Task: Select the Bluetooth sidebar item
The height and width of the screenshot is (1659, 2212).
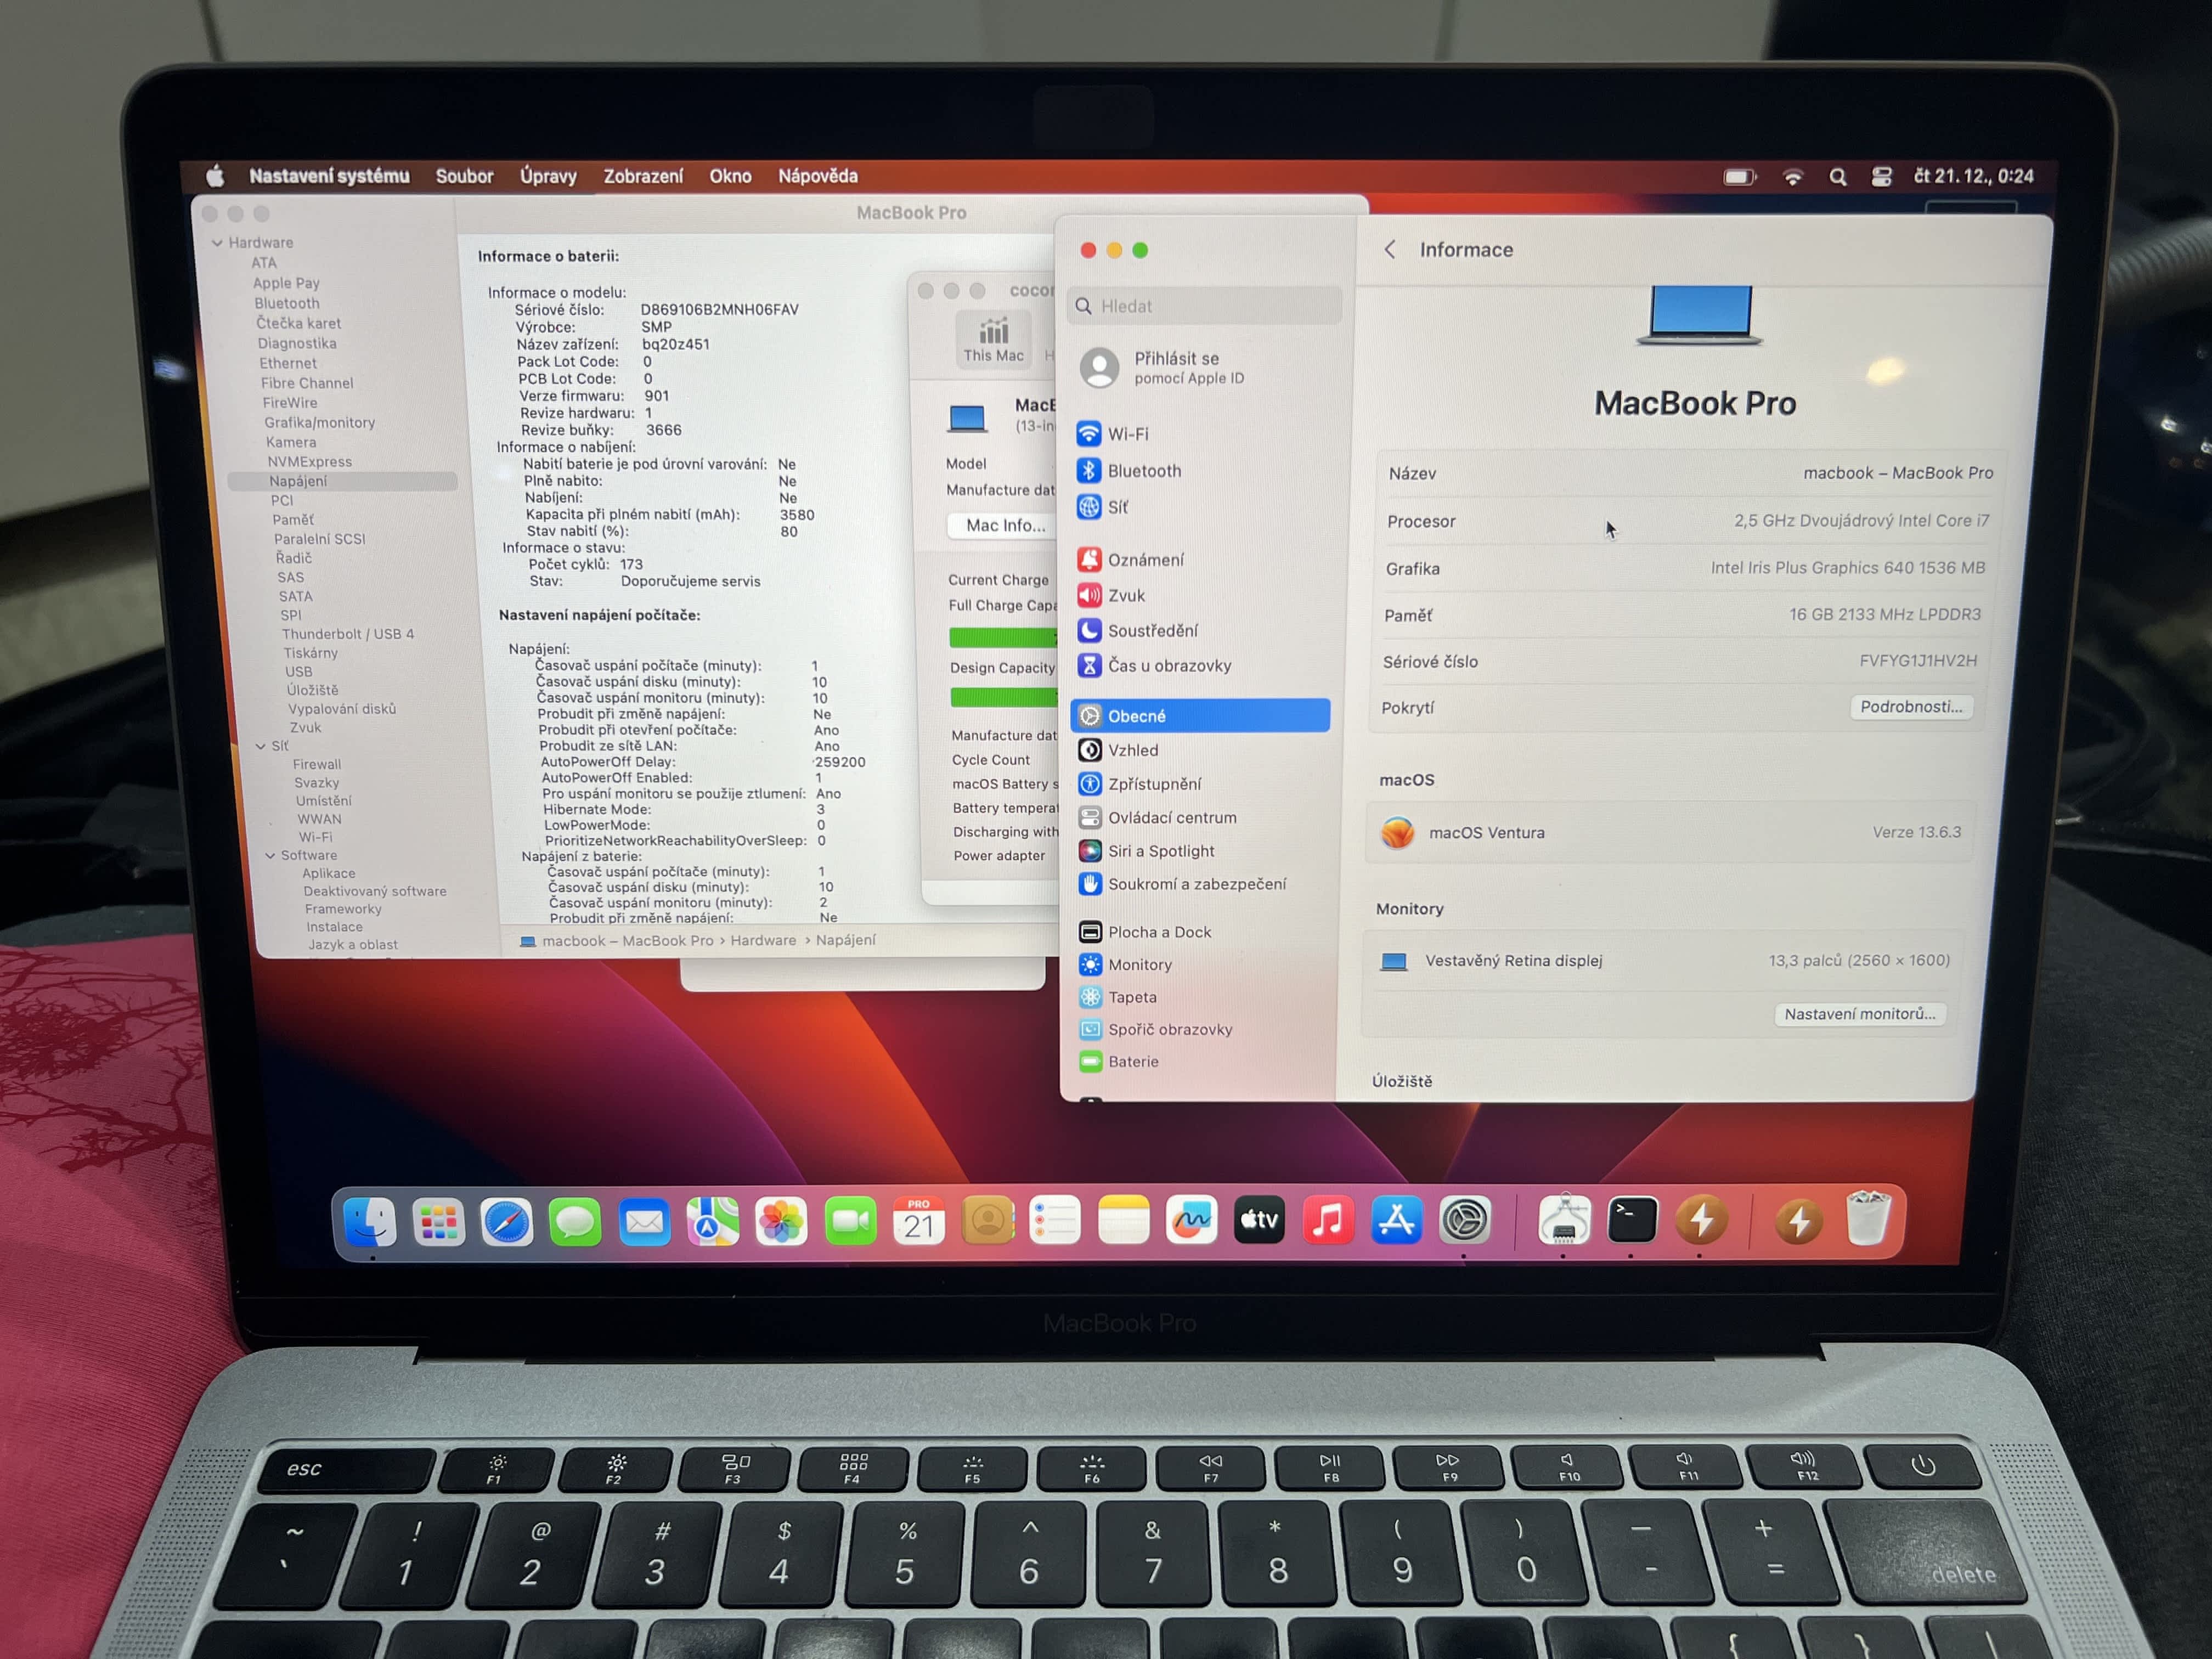Action: (x=1143, y=471)
